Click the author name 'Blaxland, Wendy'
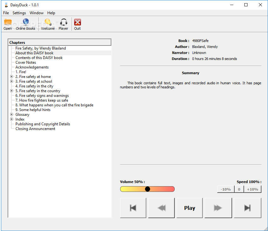 [x=205, y=47]
